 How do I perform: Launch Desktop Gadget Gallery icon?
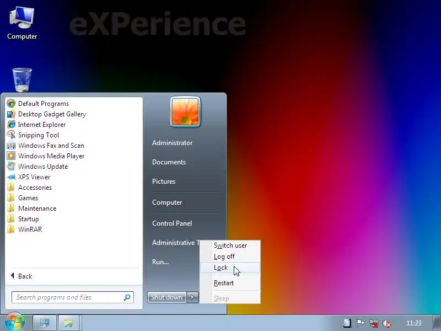11,114
